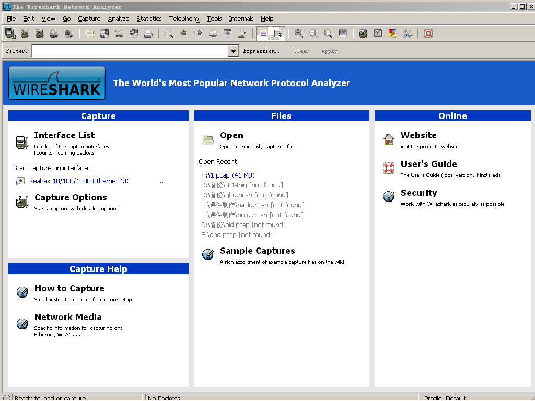Reload the capture file toolbar icon
The width and height of the screenshot is (535, 401).
click(x=134, y=33)
